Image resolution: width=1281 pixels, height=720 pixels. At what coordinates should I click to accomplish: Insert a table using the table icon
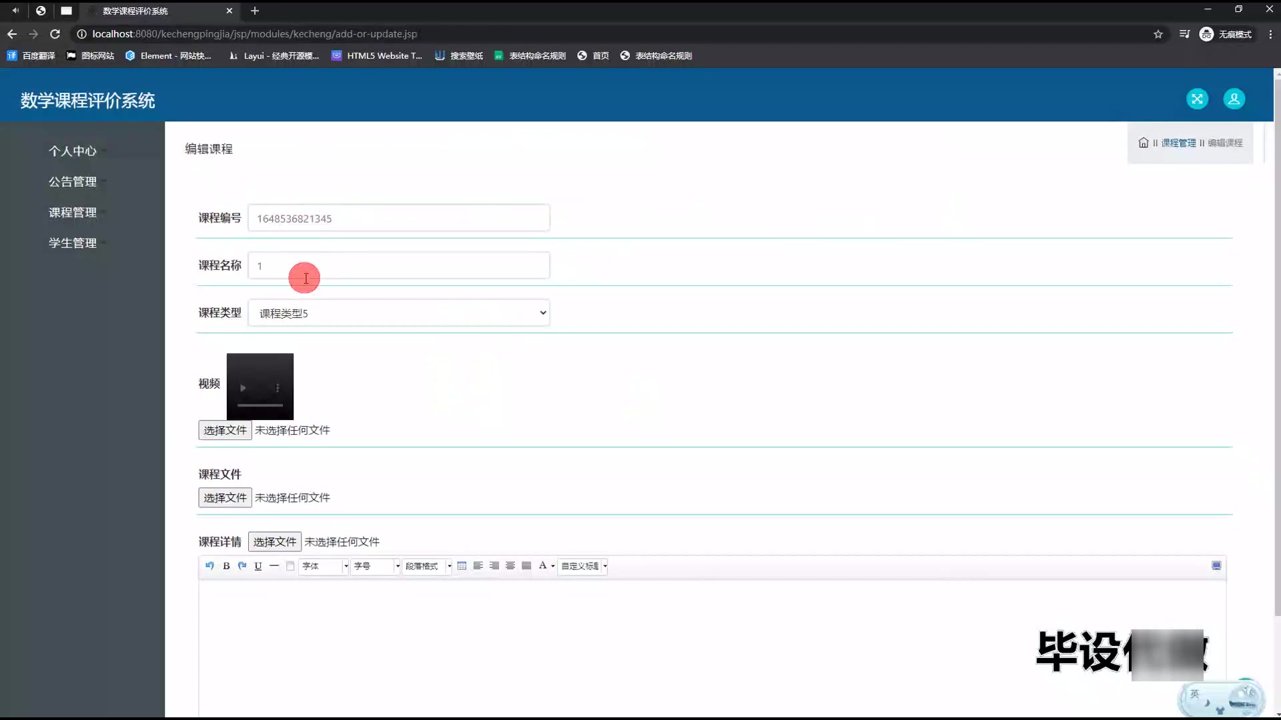462,566
